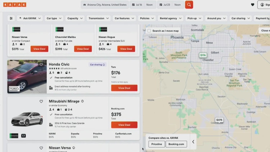270x152 pixels.
Task: Click Car sharing info badge on Honda Civic
Action: point(98,64)
